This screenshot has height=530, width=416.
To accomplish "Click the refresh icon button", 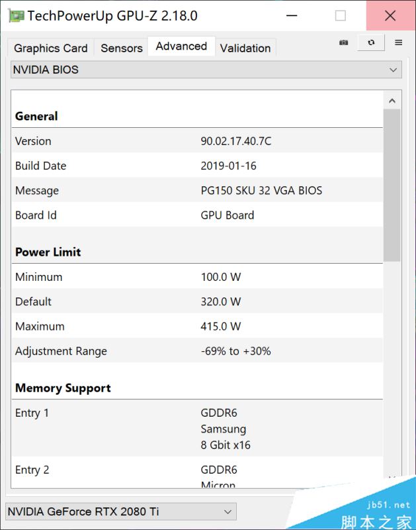I will click(371, 42).
